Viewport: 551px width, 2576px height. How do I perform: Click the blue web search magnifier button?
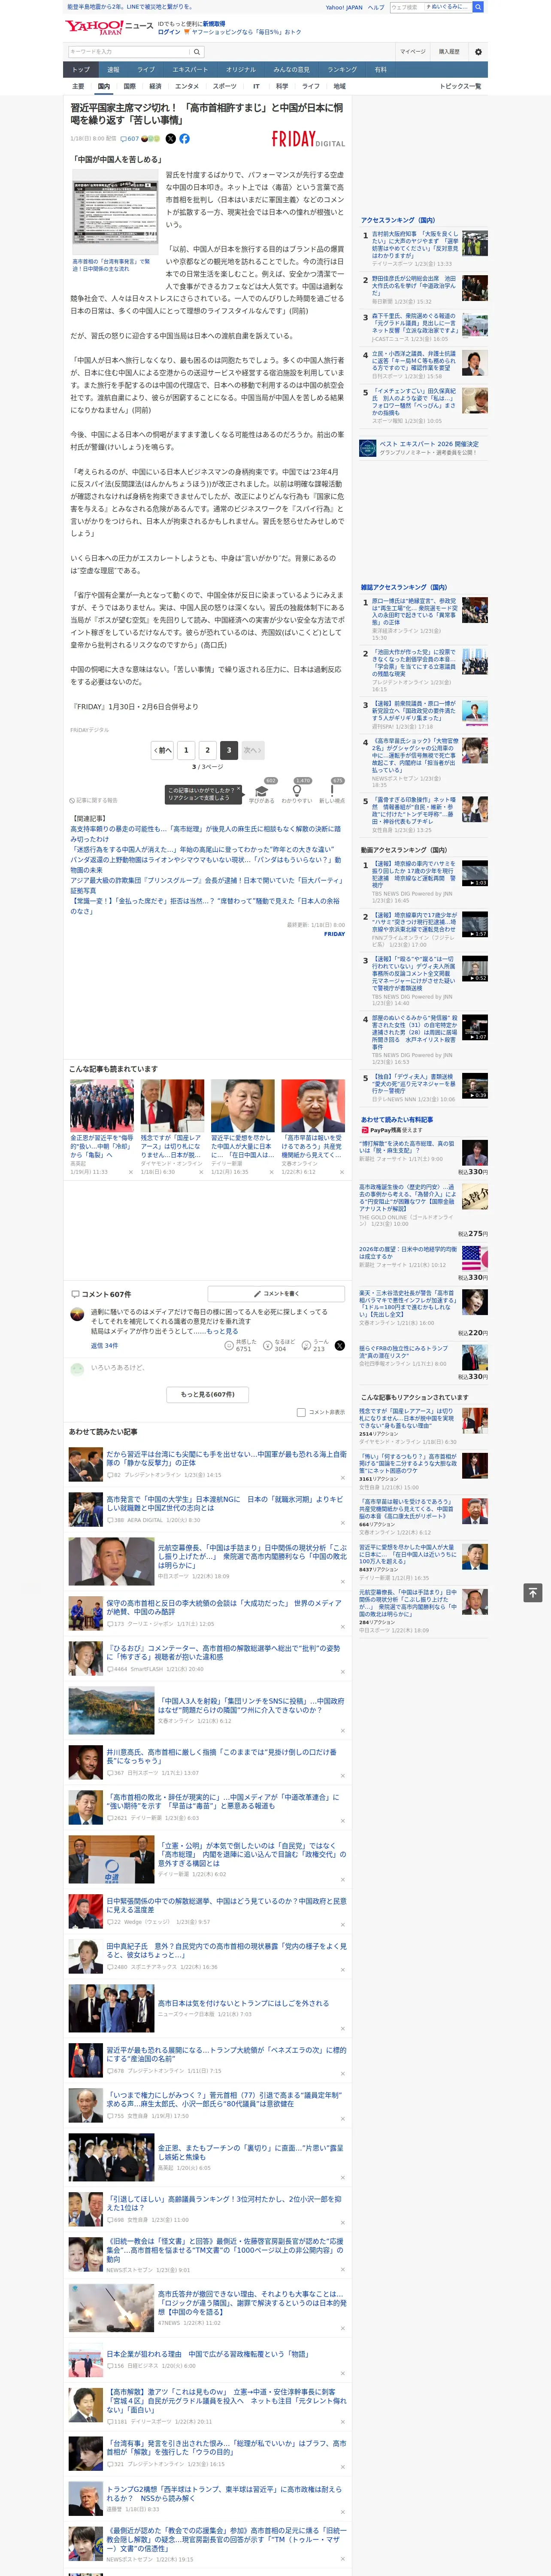pos(478,7)
